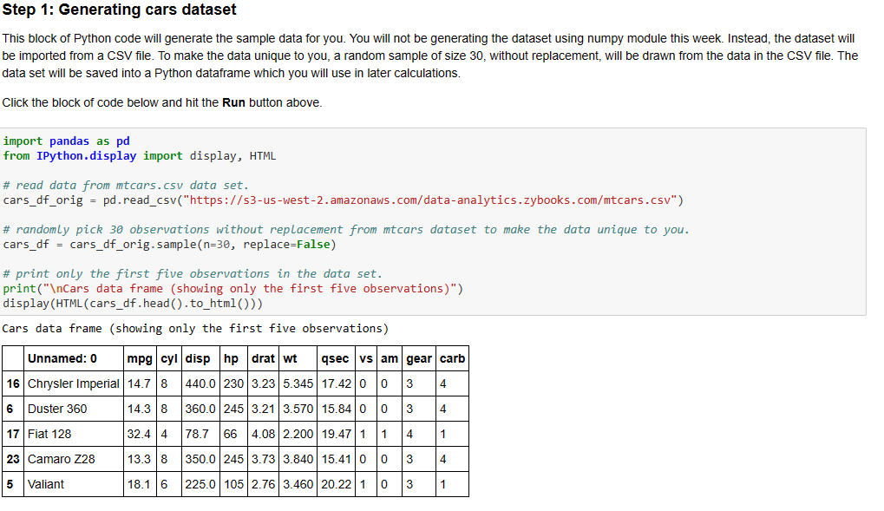The height and width of the screenshot is (511, 884).
Task: Click the wt value 3.840
Action: [x=298, y=459]
